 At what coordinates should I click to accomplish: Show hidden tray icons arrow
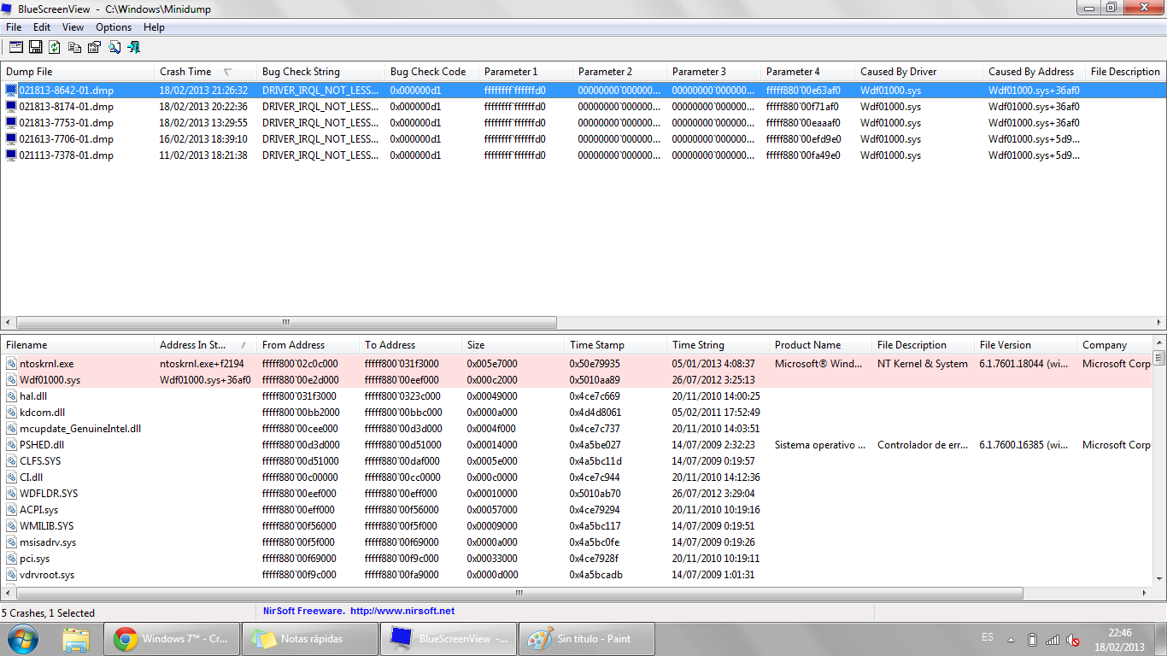[1012, 639]
